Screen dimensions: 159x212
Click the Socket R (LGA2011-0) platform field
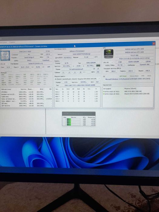pos(35,64)
